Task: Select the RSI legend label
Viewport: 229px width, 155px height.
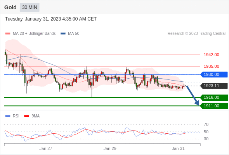Action: [x=16, y=116]
